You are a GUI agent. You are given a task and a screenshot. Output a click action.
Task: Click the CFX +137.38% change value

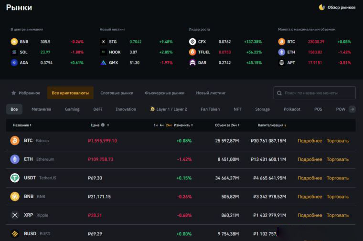[253, 42]
